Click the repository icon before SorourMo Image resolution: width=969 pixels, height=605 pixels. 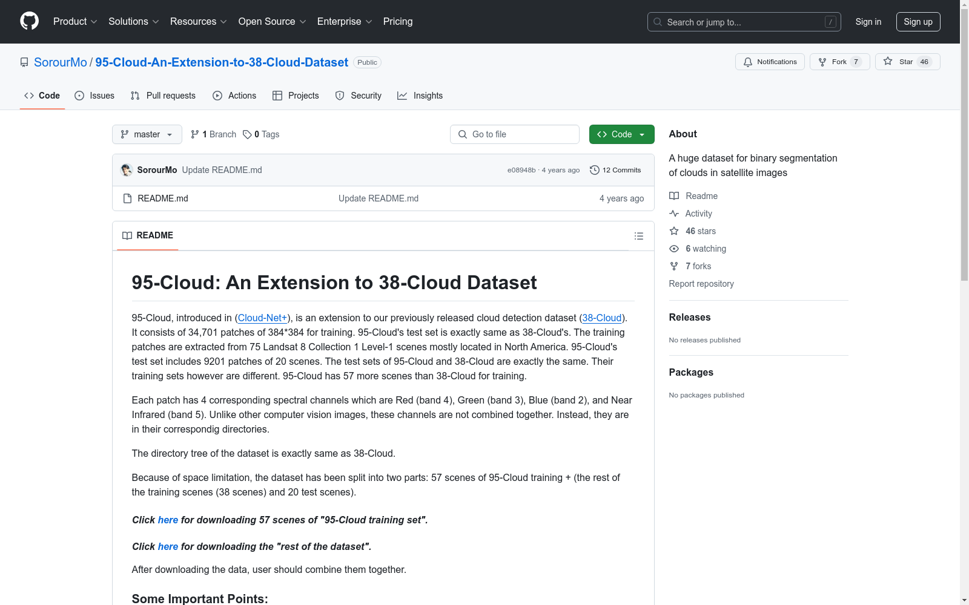point(24,62)
